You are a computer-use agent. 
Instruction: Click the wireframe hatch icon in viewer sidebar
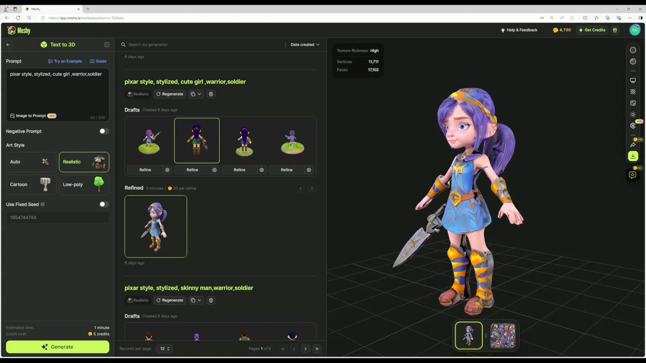pos(633,92)
